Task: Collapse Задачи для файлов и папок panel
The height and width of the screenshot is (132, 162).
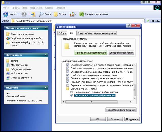Action: click(x=46, y=28)
